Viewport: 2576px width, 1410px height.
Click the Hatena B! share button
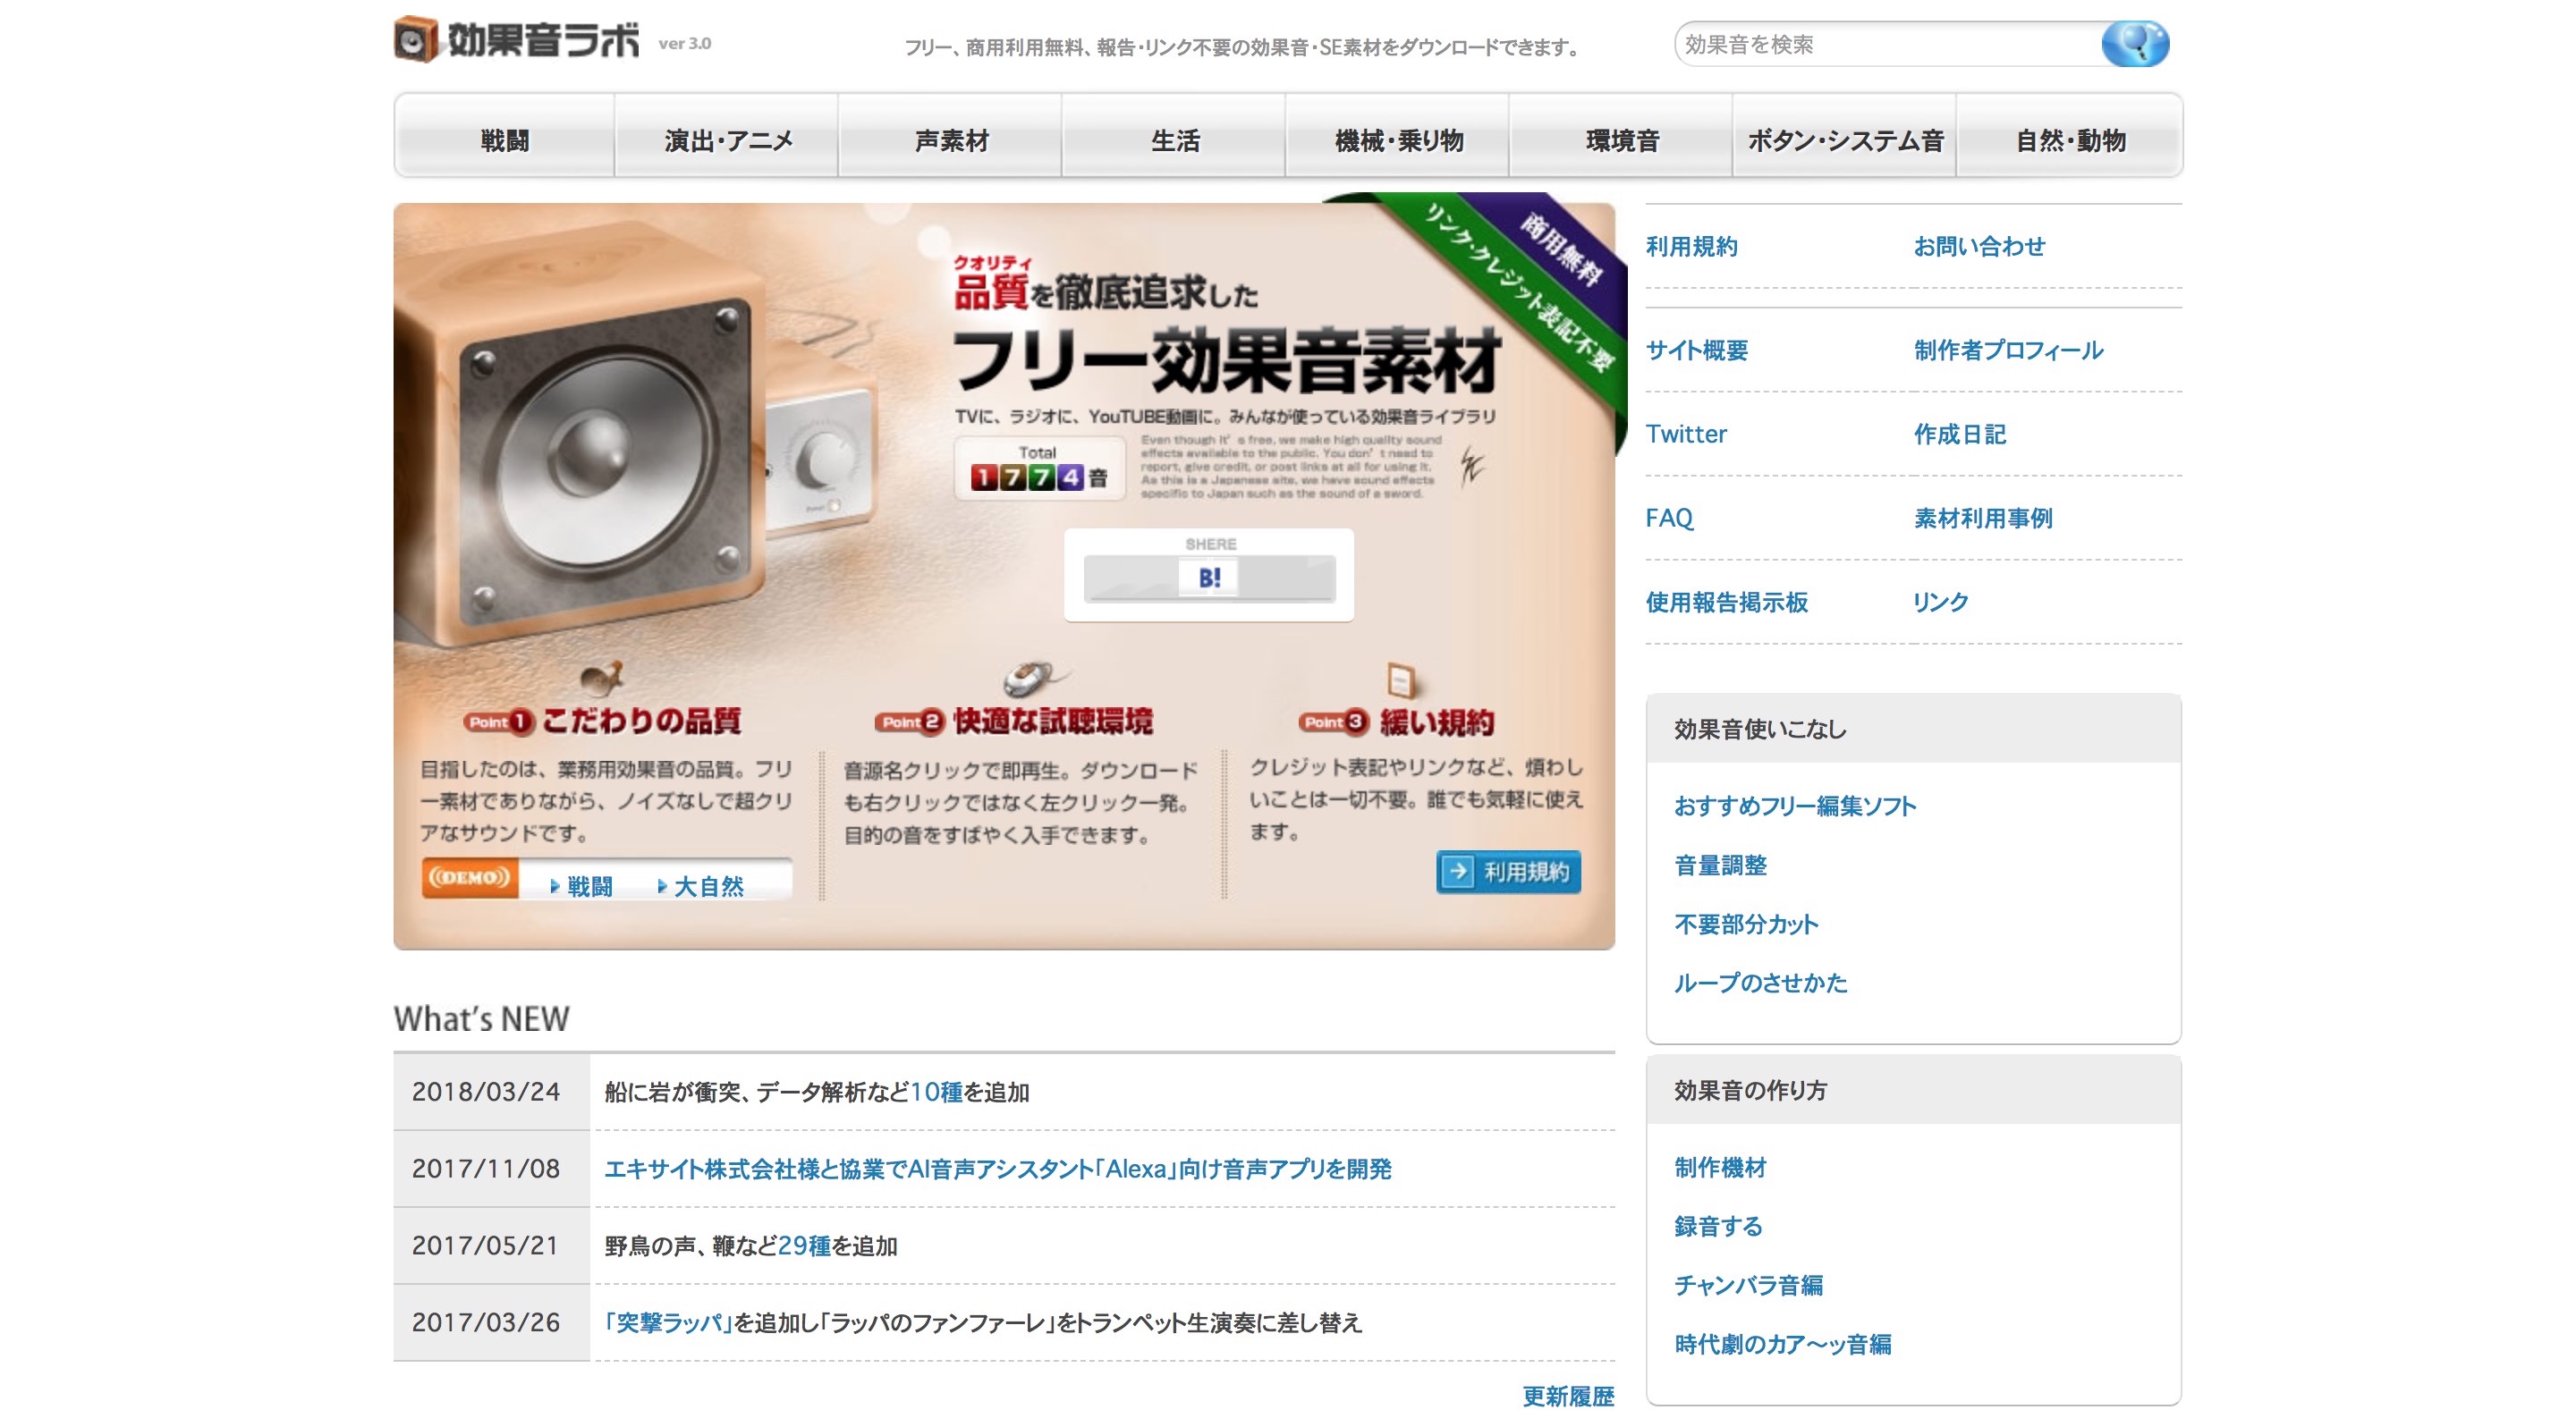(1209, 578)
